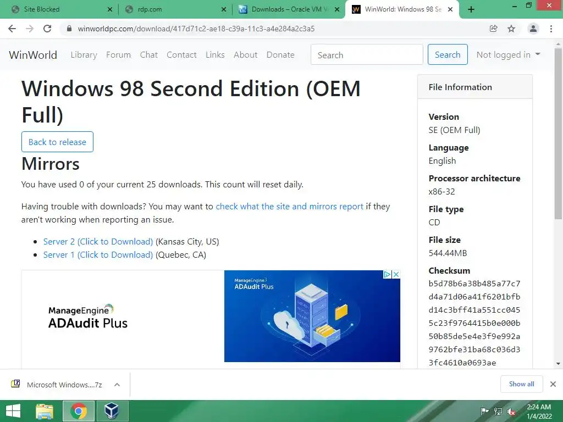
Task: Click the Back to release button
Action: [57, 142]
